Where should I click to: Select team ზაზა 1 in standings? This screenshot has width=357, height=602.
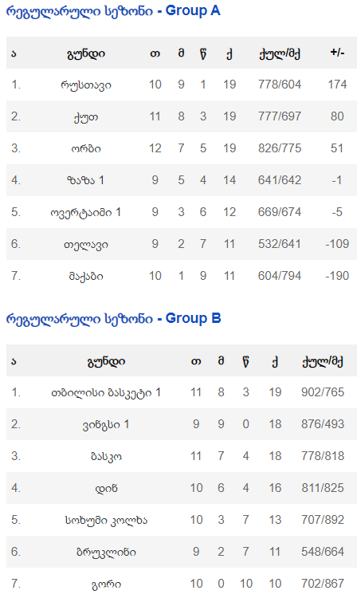coord(86,180)
